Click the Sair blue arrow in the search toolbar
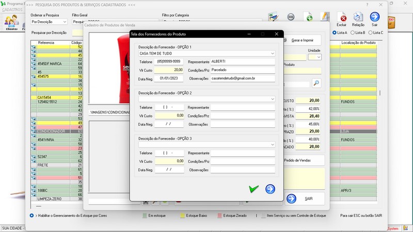 click(x=375, y=17)
